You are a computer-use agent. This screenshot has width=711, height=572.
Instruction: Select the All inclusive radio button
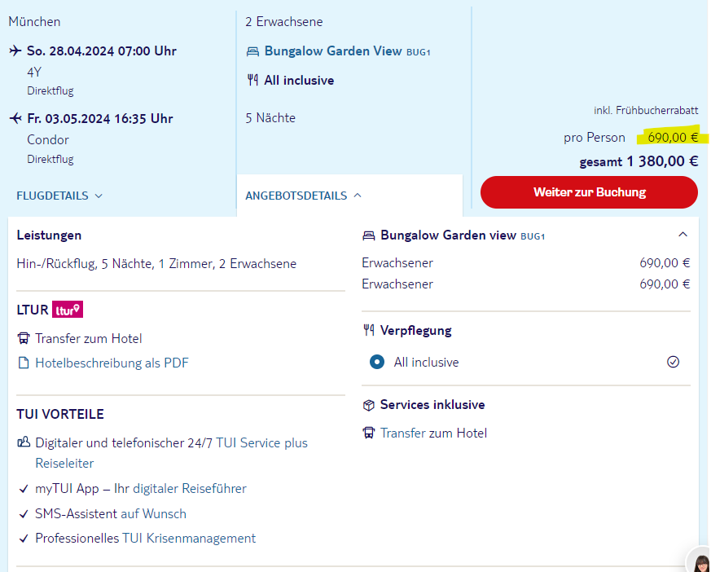coord(376,362)
